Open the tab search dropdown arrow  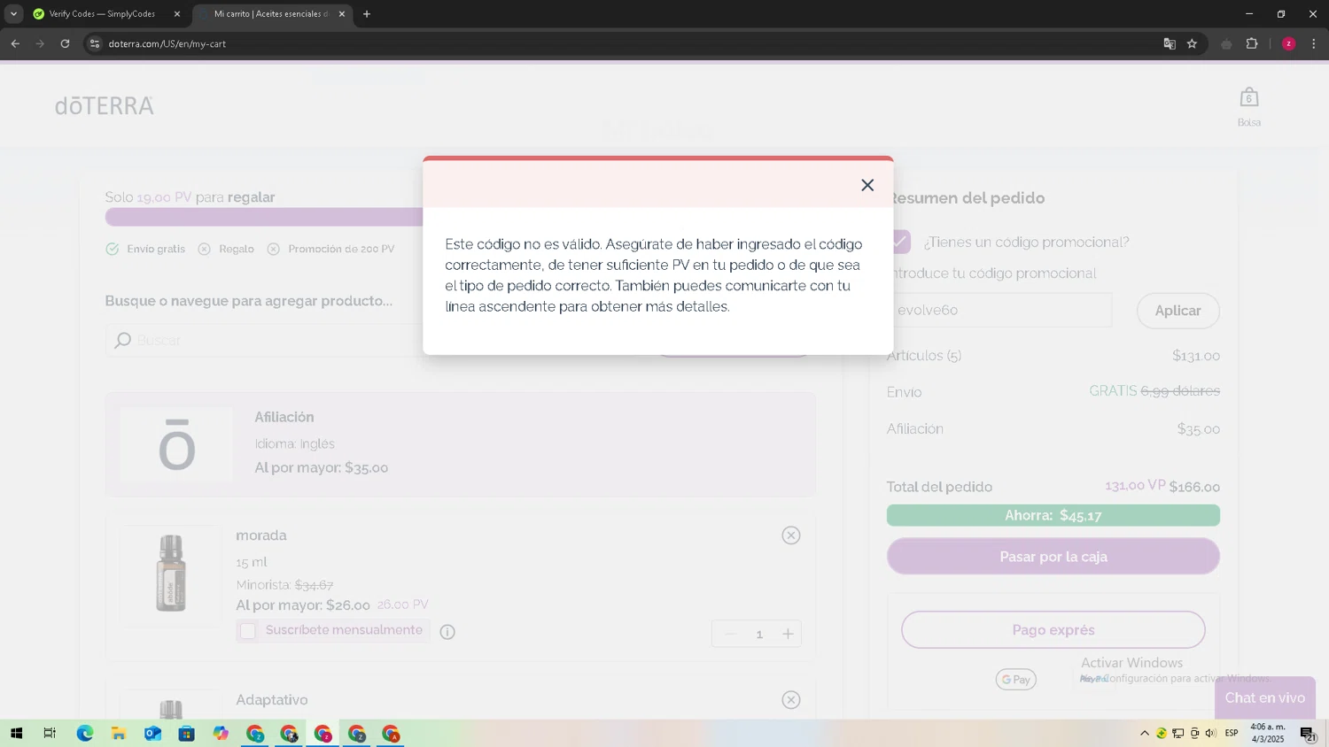(x=13, y=14)
